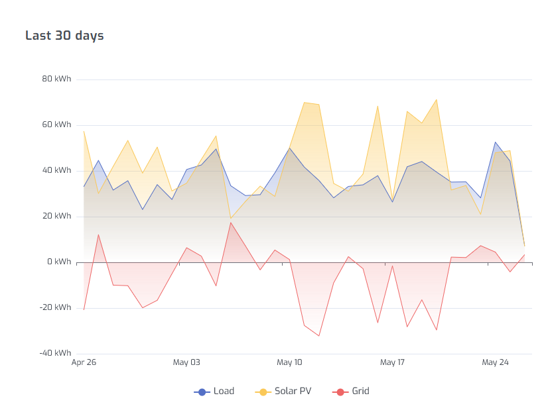Click the -20 kWh y-axis label
This screenshot has height=416, width=552.
pos(55,308)
